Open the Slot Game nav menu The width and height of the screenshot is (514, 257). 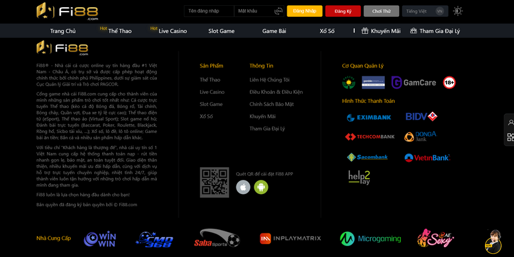(221, 31)
